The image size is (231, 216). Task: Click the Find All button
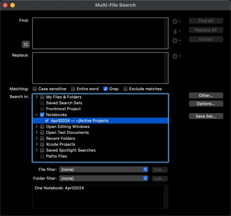click(206, 21)
